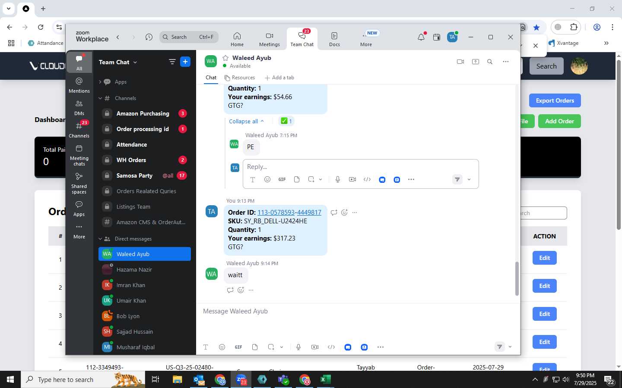Start a video call with Waleed Ayub

click(x=460, y=62)
